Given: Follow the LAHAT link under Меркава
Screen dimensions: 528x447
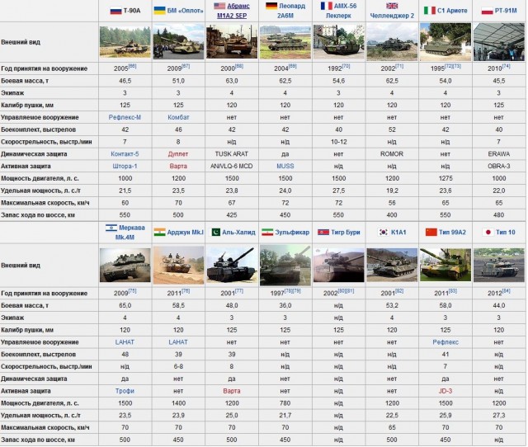Looking at the screenshot, I should (x=125, y=342).
